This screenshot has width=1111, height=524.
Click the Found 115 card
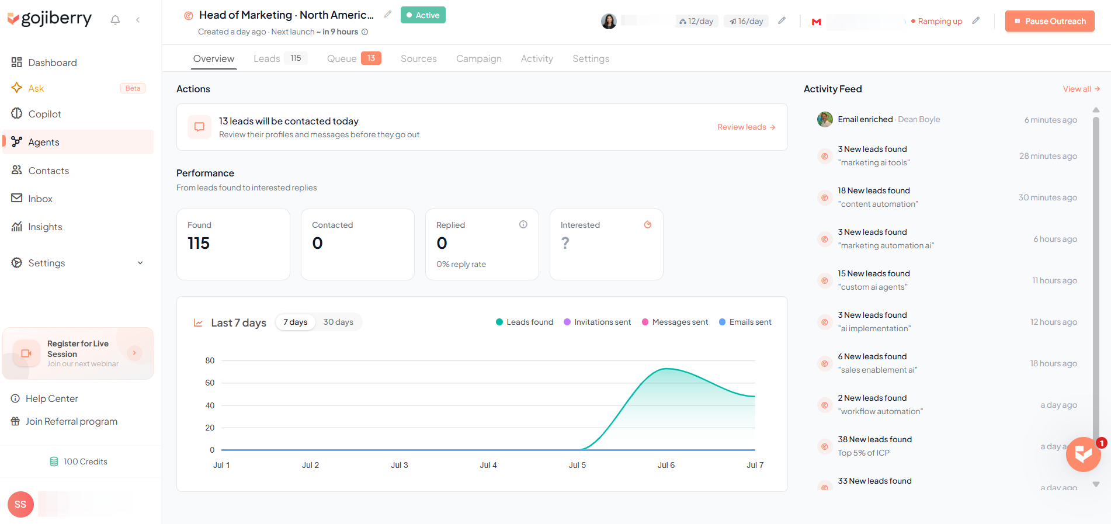(233, 244)
